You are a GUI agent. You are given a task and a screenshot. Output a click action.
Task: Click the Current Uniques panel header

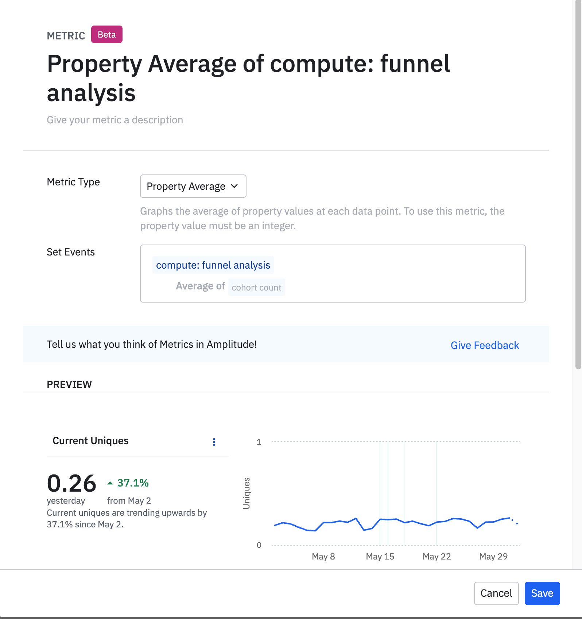91,441
